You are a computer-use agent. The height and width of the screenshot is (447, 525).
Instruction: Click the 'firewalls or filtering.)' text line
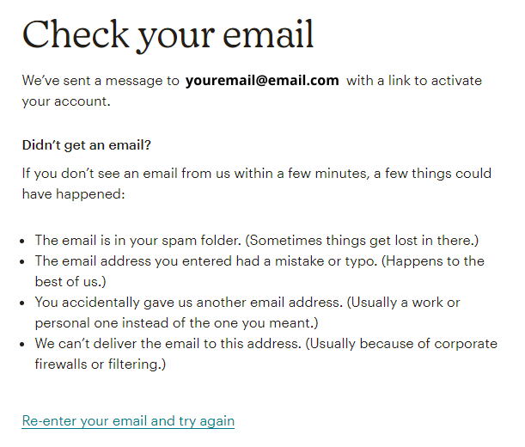101,364
